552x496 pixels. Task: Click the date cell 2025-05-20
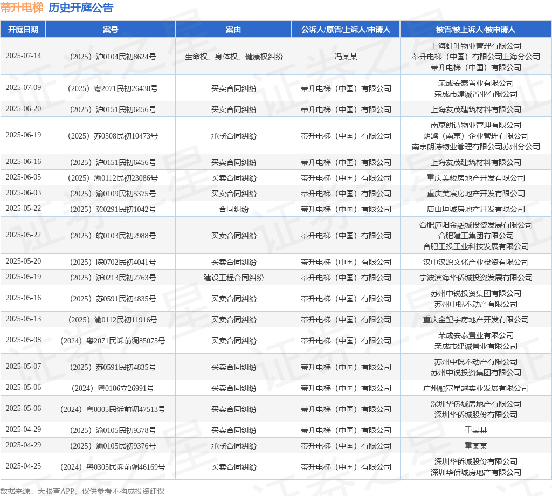coord(23,261)
